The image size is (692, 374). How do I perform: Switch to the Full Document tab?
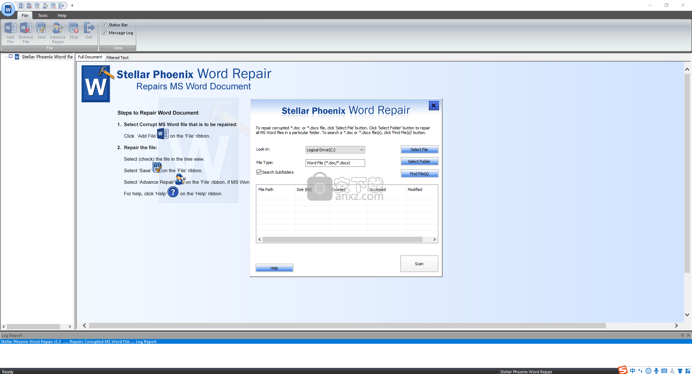[x=90, y=57]
